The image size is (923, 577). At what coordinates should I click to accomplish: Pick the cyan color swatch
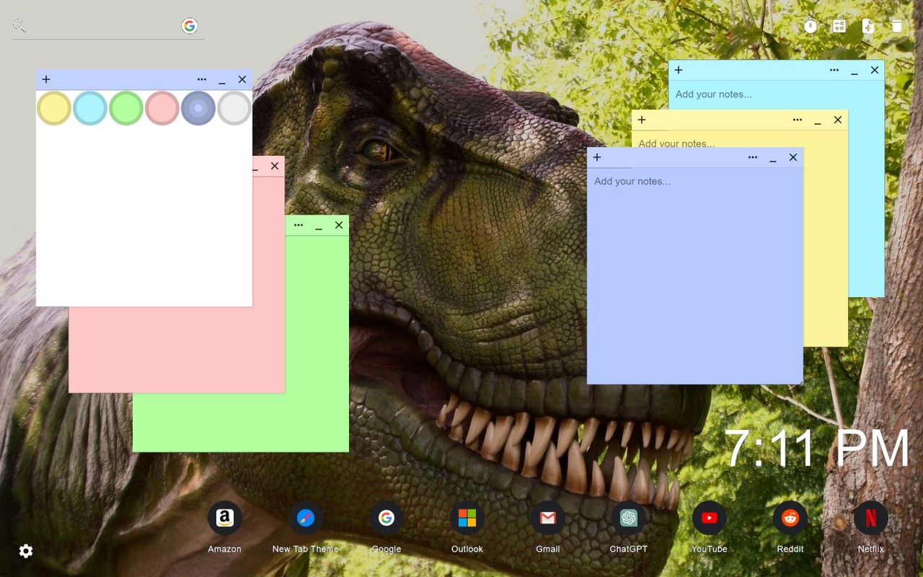[x=90, y=108]
